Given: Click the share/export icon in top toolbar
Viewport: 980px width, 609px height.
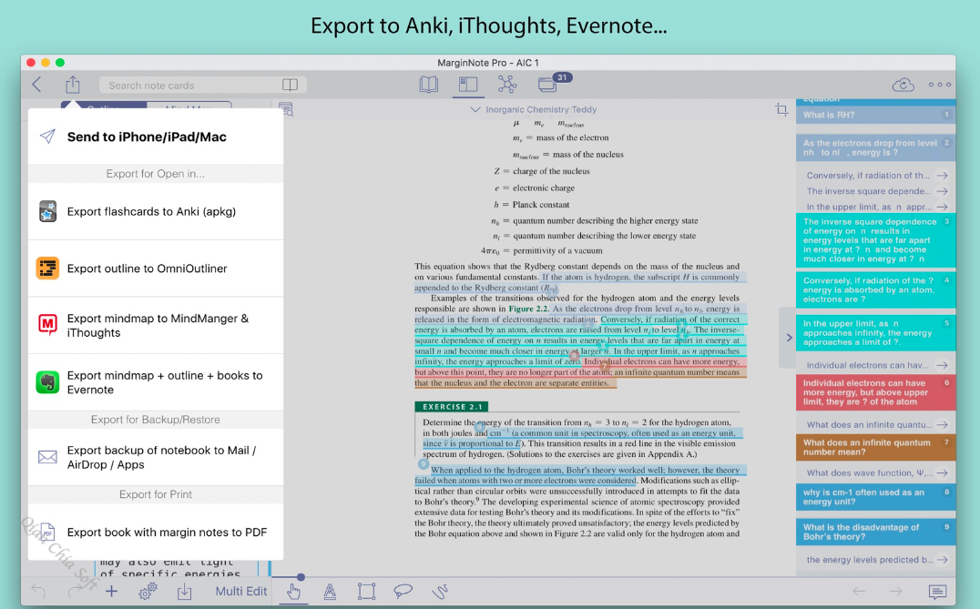Looking at the screenshot, I should (x=73, y=85).
